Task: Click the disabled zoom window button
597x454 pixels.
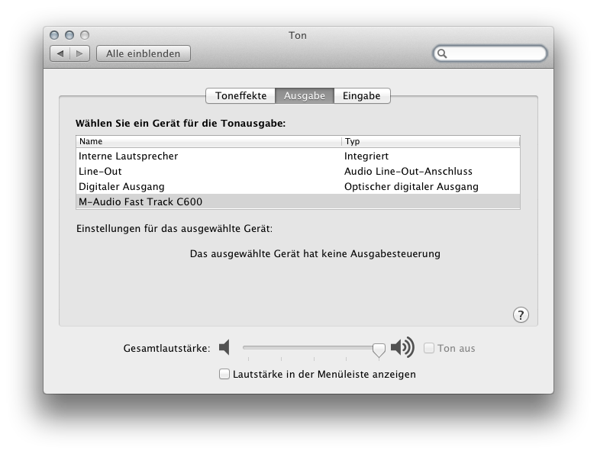Action: [85, 35]
